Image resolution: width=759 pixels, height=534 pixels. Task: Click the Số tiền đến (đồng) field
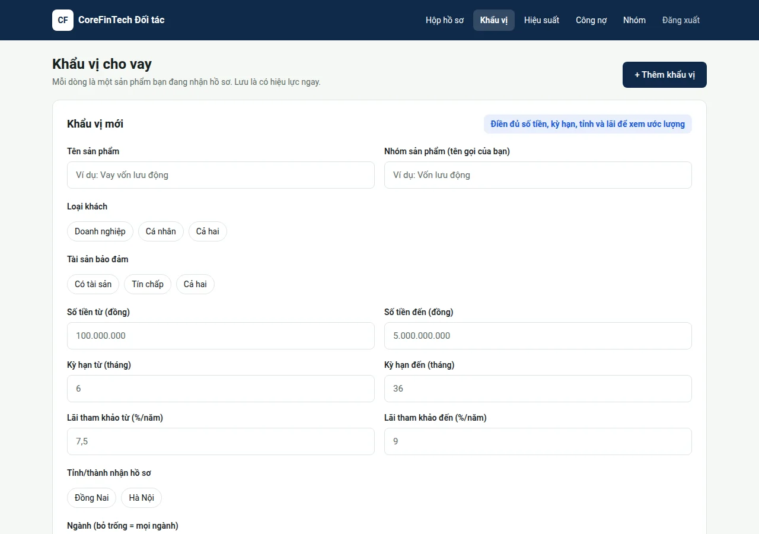[x=538, y=336]
